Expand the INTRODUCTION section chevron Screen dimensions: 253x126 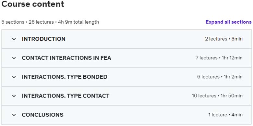point(14,39)
